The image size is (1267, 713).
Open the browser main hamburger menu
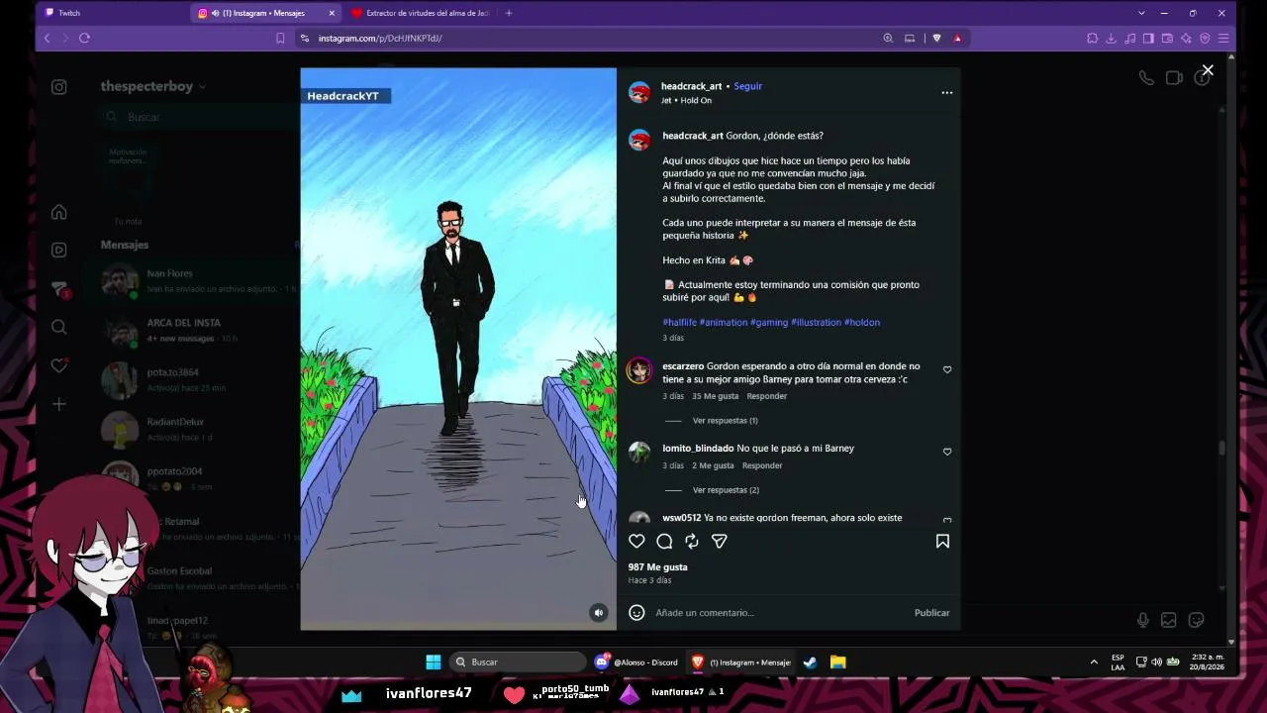click(x=1223, y=39)
